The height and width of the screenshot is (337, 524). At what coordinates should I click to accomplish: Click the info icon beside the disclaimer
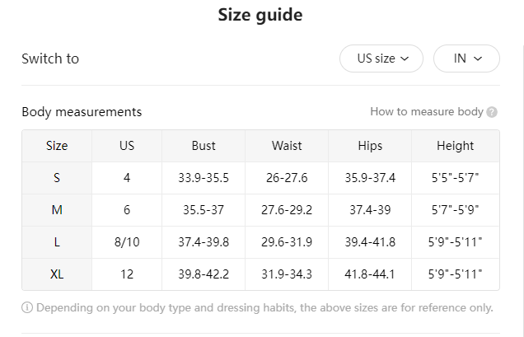click(27, 308)
